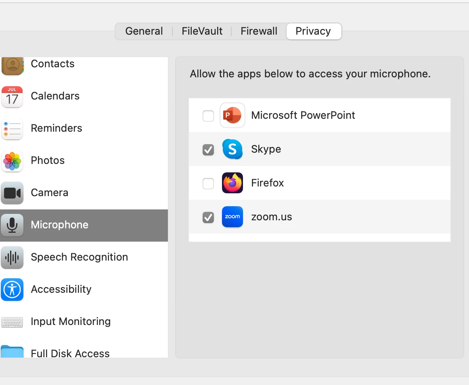Image resolution: width=469 pixels, height=385 pixels.
Task: Click the Skype app icon
Action: pyautogui.click(x=232, y=149)
